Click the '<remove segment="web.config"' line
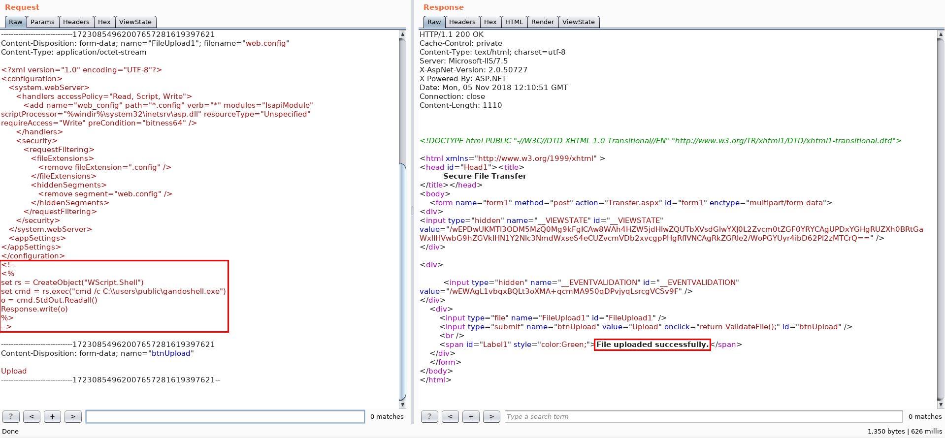 click(105, 194)
